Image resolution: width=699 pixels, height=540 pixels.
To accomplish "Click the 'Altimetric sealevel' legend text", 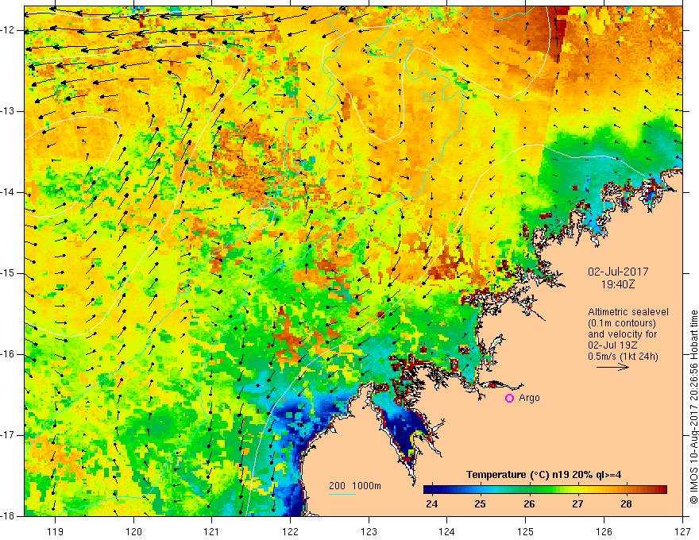I will [x=625, y=310].
